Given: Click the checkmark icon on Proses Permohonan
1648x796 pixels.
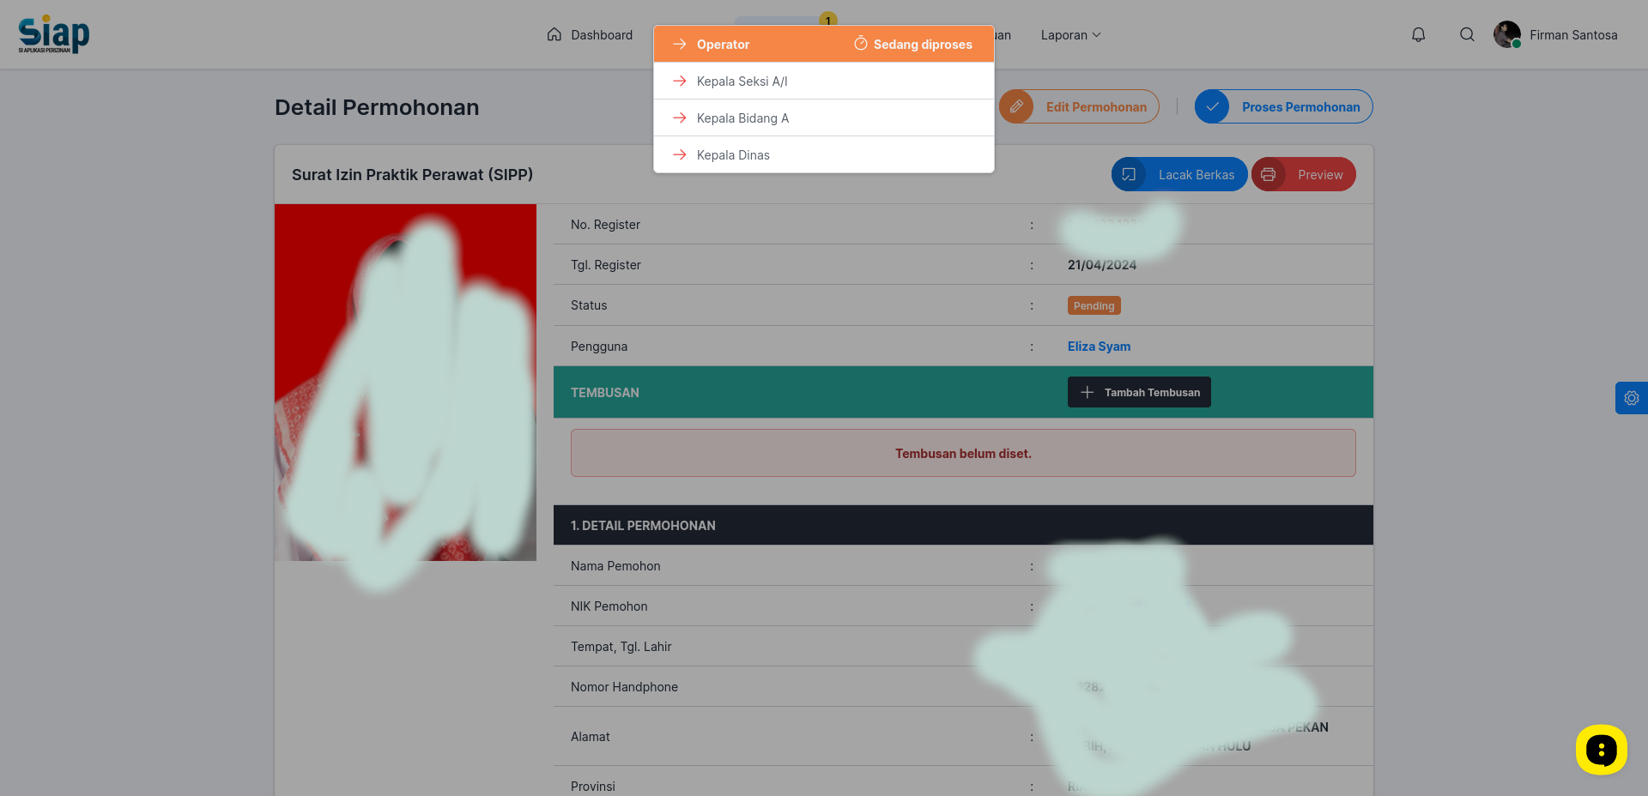Looking at the screenshot, I should click(1212, 106).
